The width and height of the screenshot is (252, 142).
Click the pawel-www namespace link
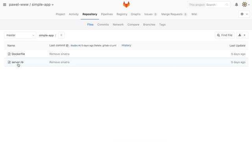tap(19, 5)
